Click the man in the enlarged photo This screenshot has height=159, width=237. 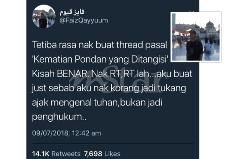194,45
